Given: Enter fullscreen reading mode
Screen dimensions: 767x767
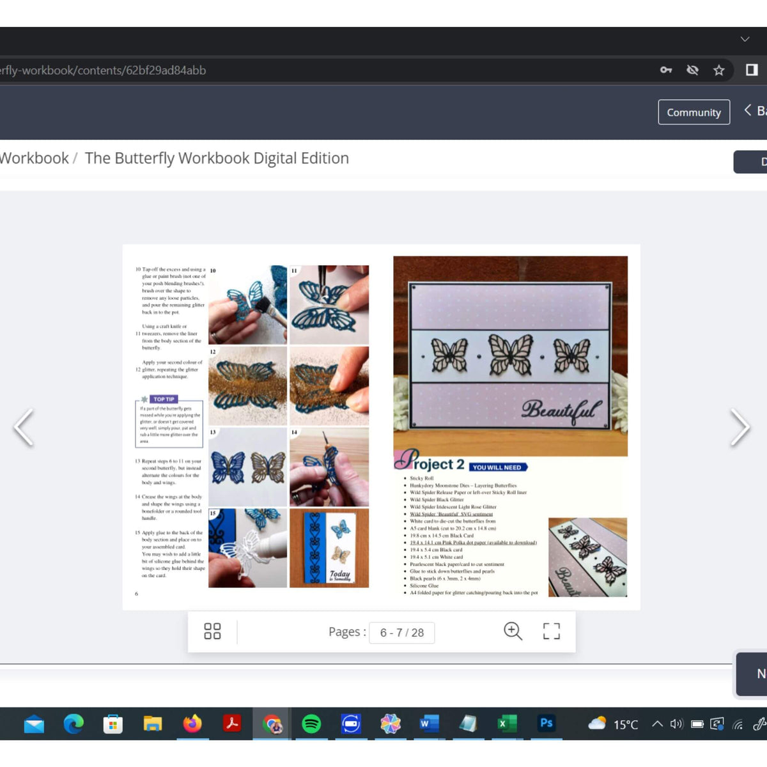Looking at the screenshot, I should [551, 631].
